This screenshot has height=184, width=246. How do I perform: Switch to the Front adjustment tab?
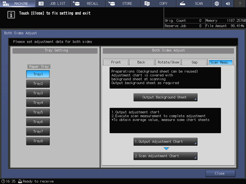pyautogui.click(x=116, y=62)
